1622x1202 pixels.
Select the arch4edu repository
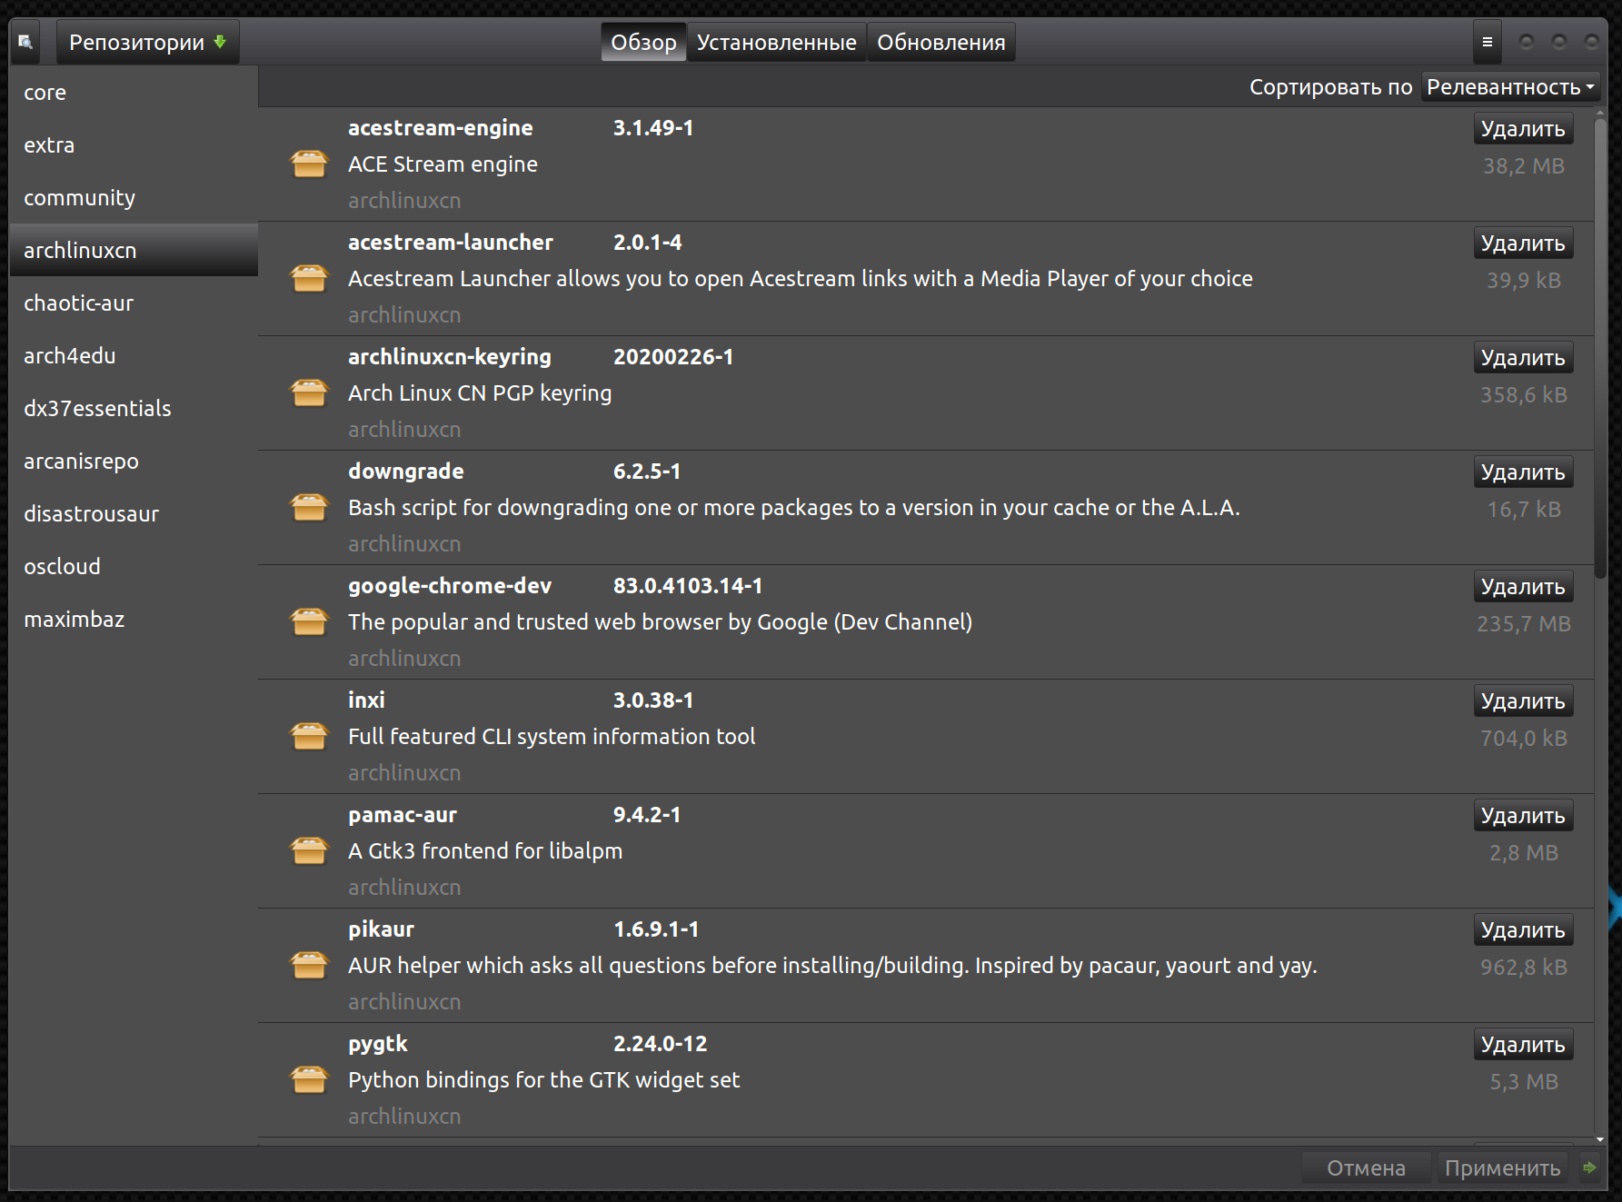tap(134, 356)
